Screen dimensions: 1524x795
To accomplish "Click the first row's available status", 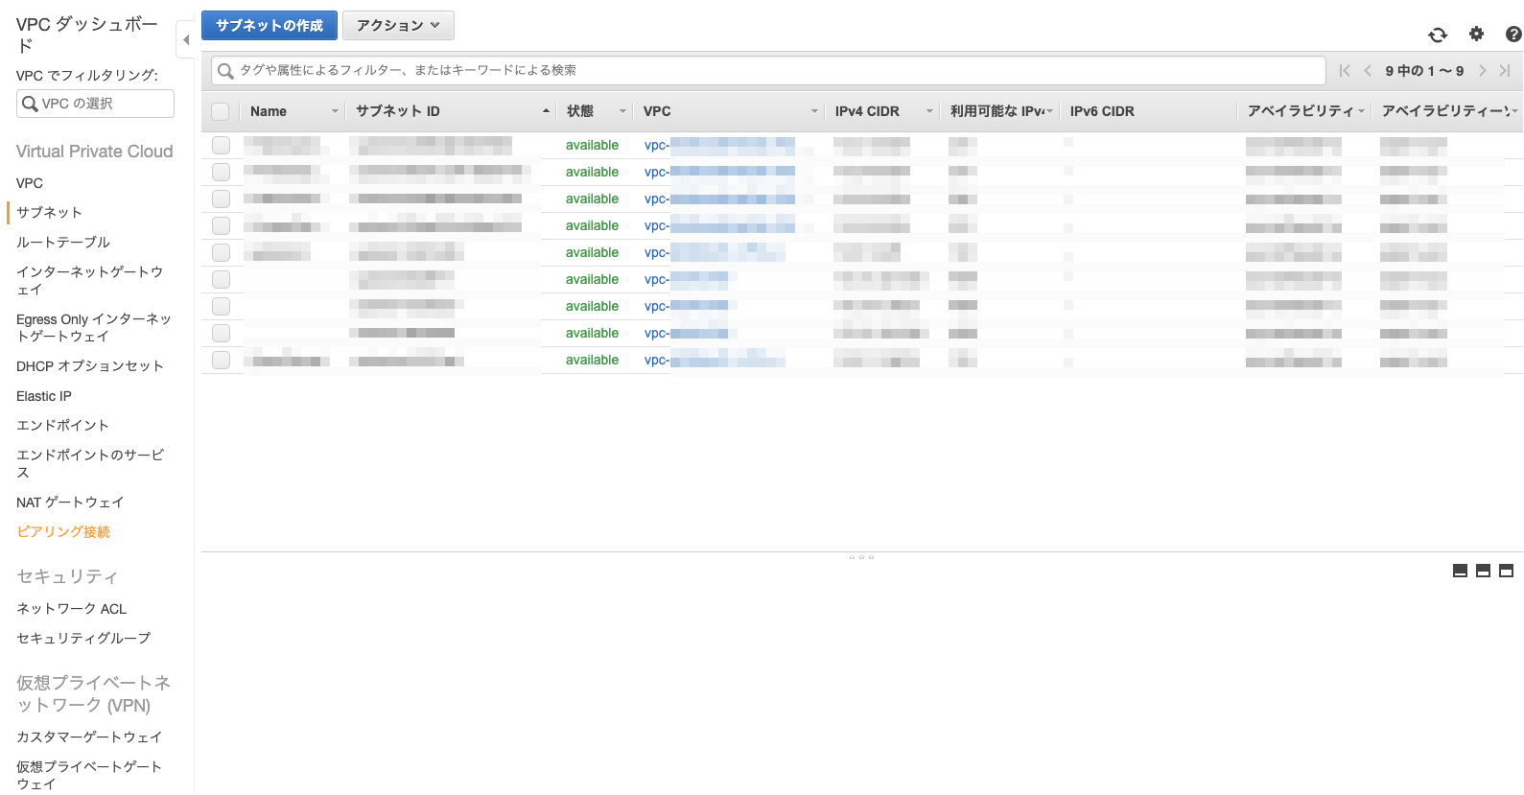I will [x=592, y=145].
